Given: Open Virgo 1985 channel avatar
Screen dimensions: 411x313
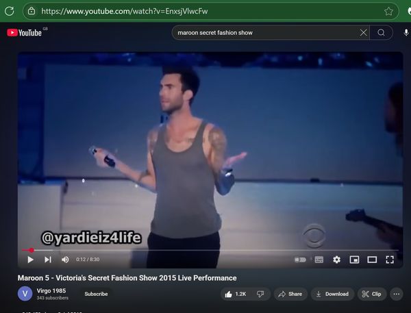Looking at the screenshot, I should [x=25, y=294].
